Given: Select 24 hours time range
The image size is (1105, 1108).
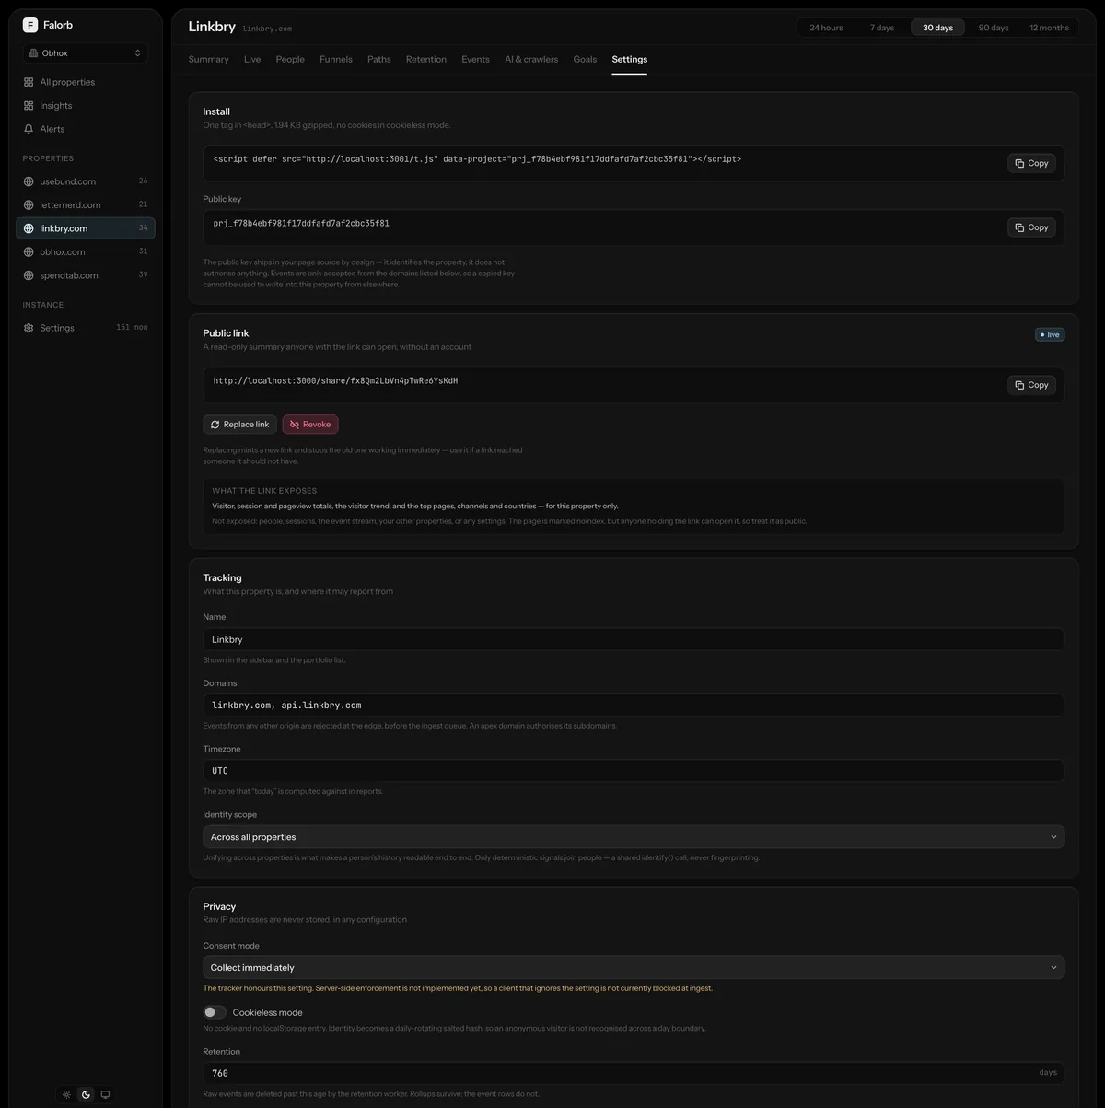Looking at the screenshot, I should pos(826,28).
